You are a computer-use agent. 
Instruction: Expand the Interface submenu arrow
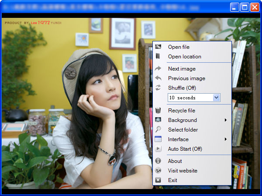click(x=226, y=139)
